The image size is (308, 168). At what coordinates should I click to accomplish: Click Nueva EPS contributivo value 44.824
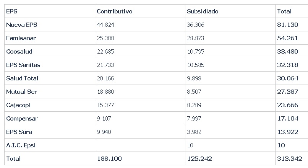click(x=105, y=25)
